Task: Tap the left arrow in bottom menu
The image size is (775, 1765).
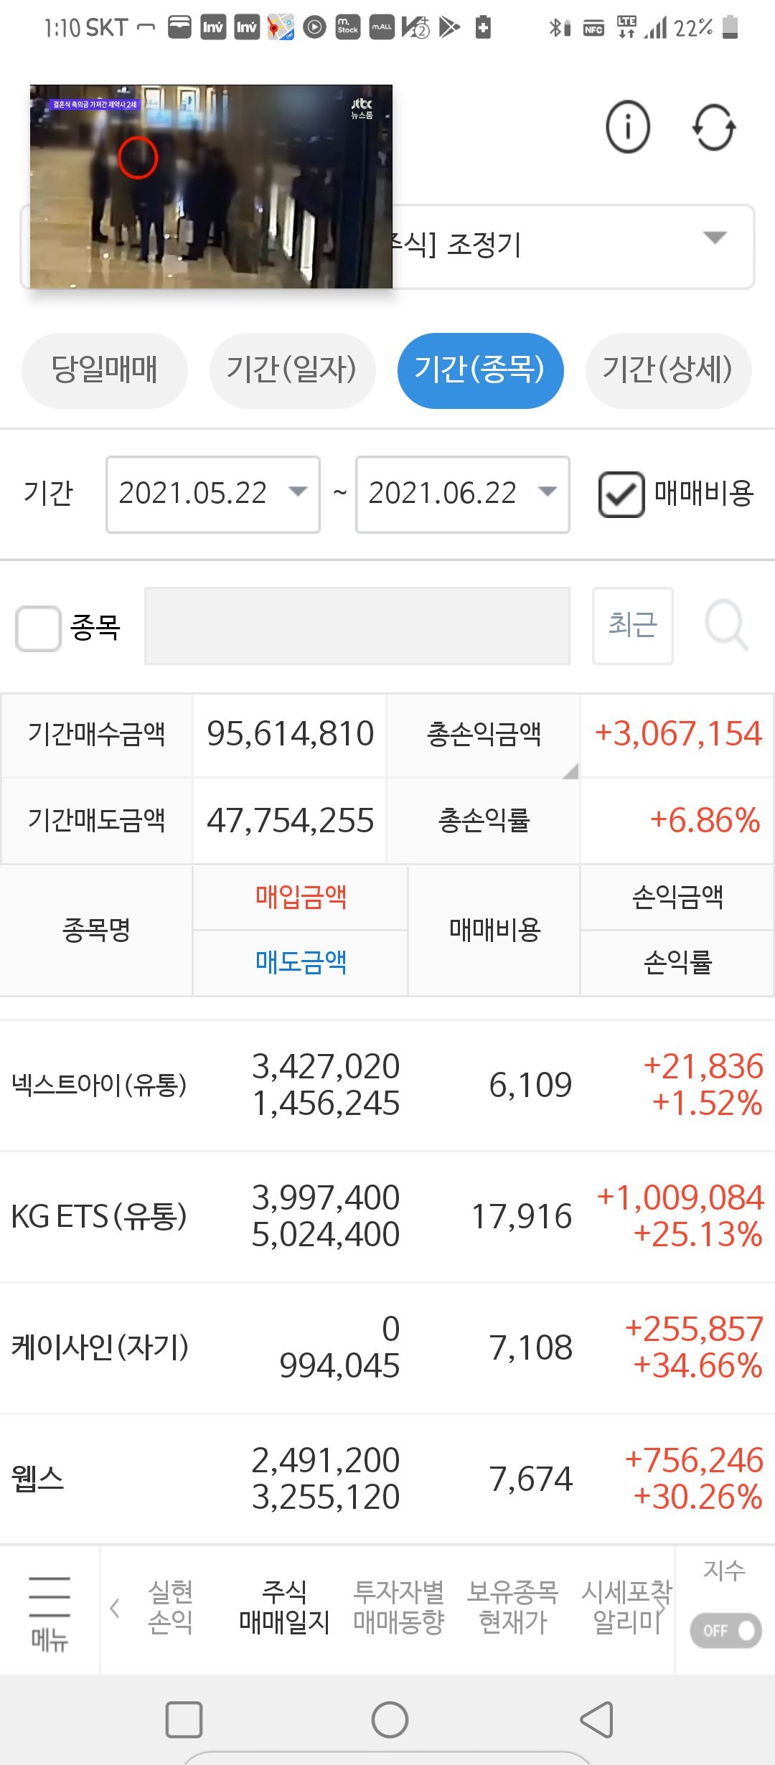Action: 115,1608
